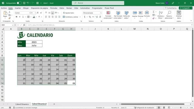The height and width of the screenshot is (109, 194).
Task: Select the year cell 2023
Action: pos(34,42)
